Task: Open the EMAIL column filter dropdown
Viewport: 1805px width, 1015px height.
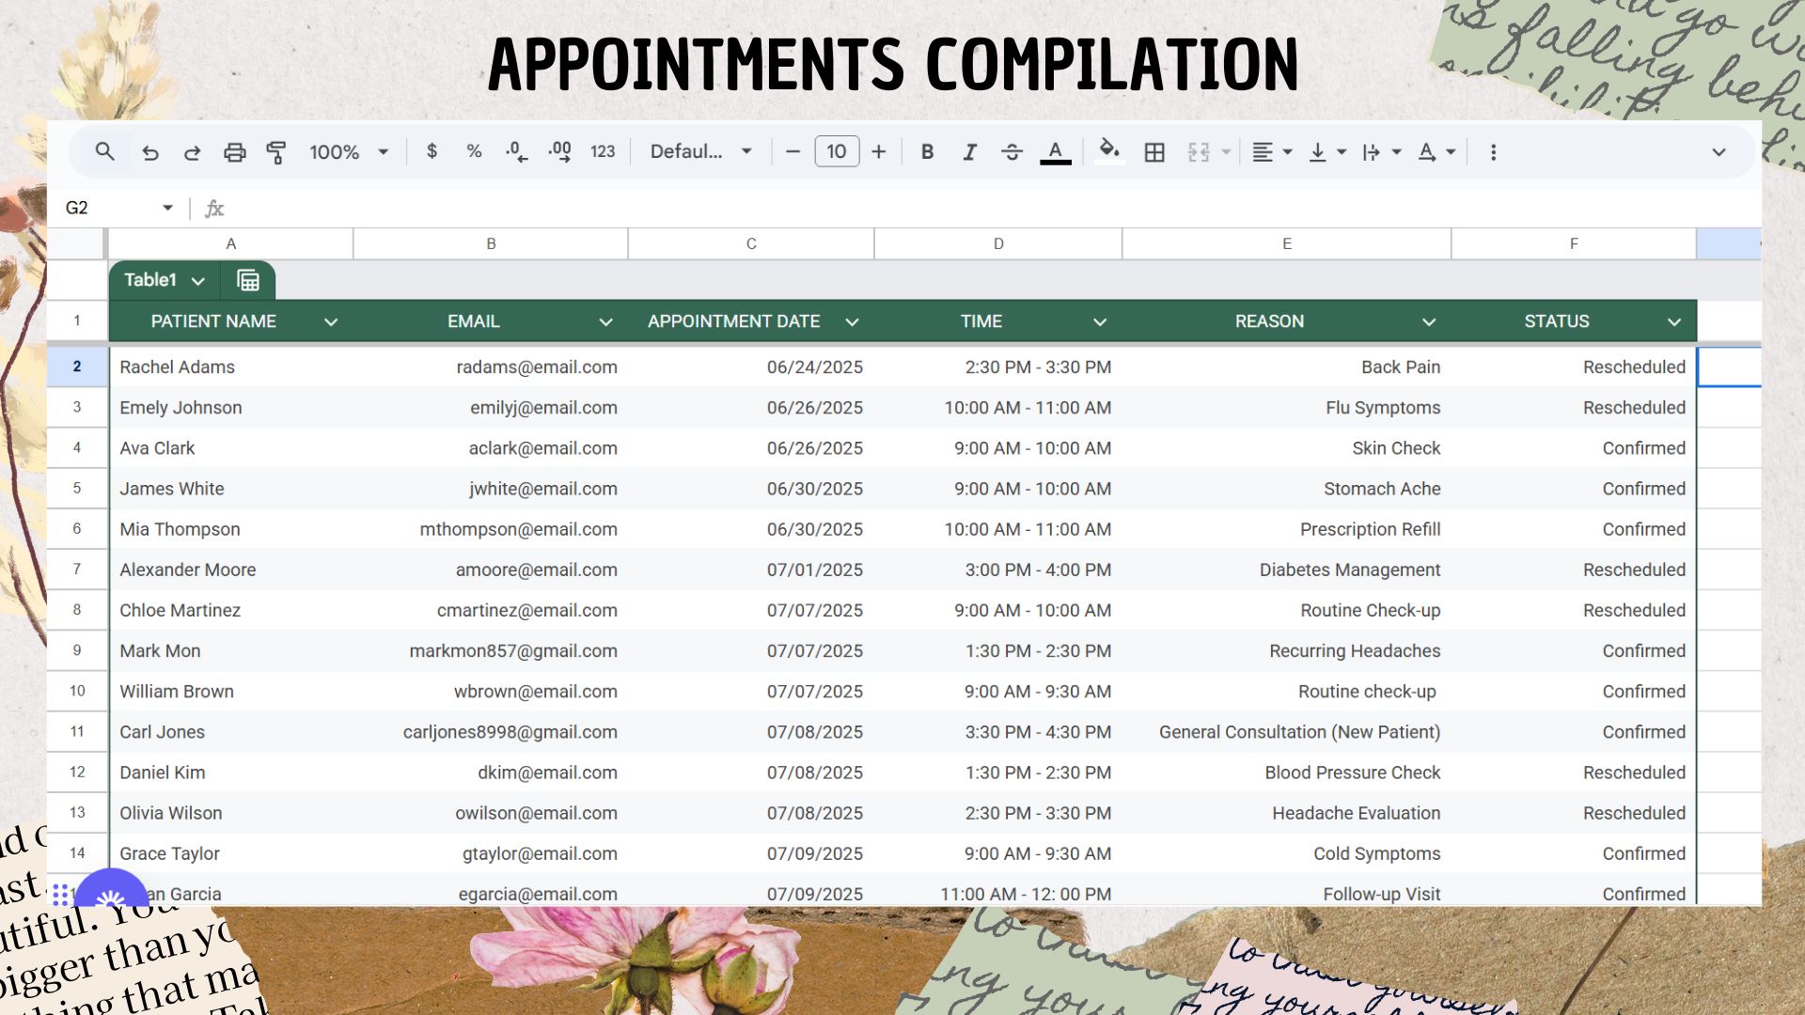Action: pos(605,322)
